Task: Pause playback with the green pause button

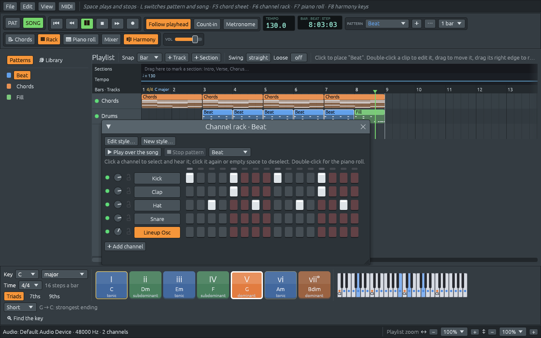Action: (x=87, y=24)
